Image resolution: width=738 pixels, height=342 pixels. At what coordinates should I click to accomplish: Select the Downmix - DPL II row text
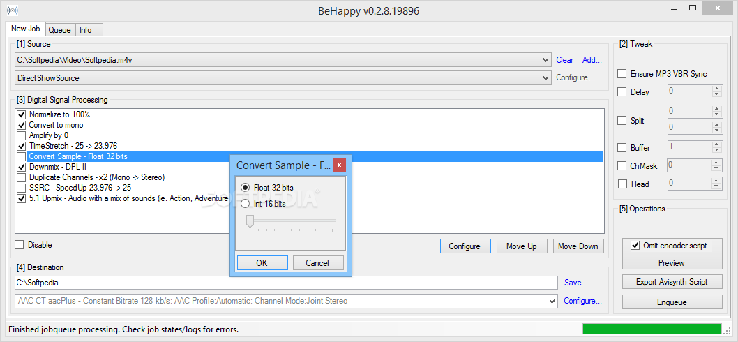(57, 167)
